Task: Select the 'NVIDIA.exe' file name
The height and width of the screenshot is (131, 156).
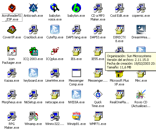Action: (76, 102)
